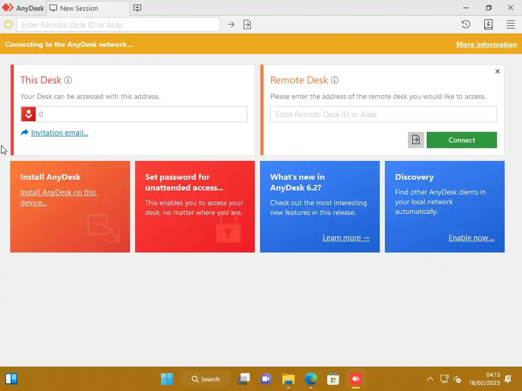Open the Invitation email link

point(60,133)
